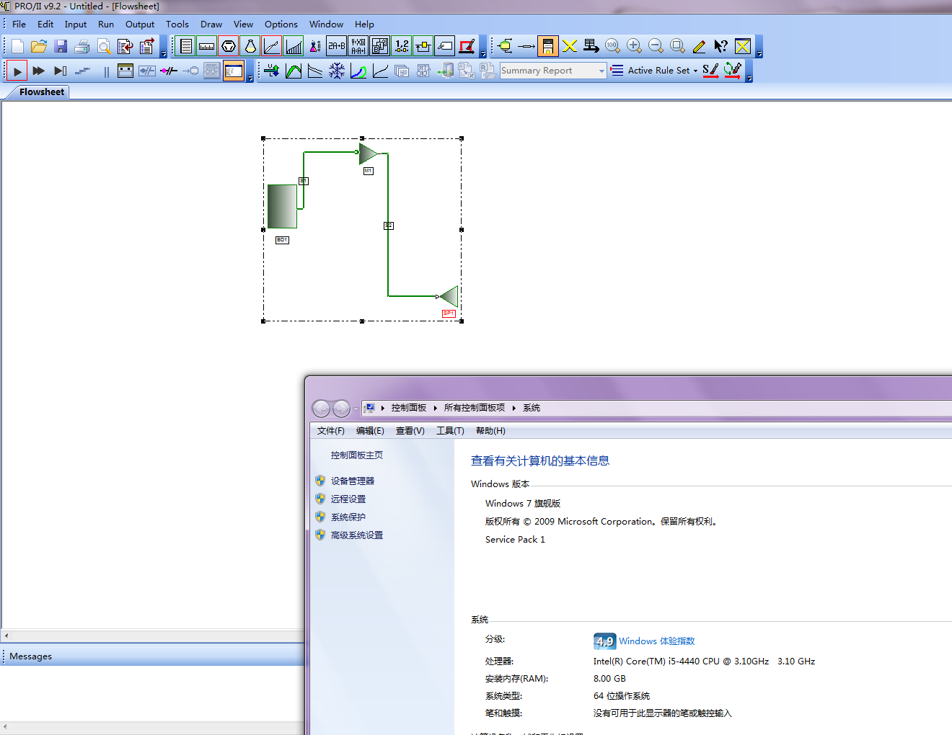This screenshot has height=735, width=952.
Task: Open Print Preview with the magnifier-page icon
Action: tap(104, 47)
